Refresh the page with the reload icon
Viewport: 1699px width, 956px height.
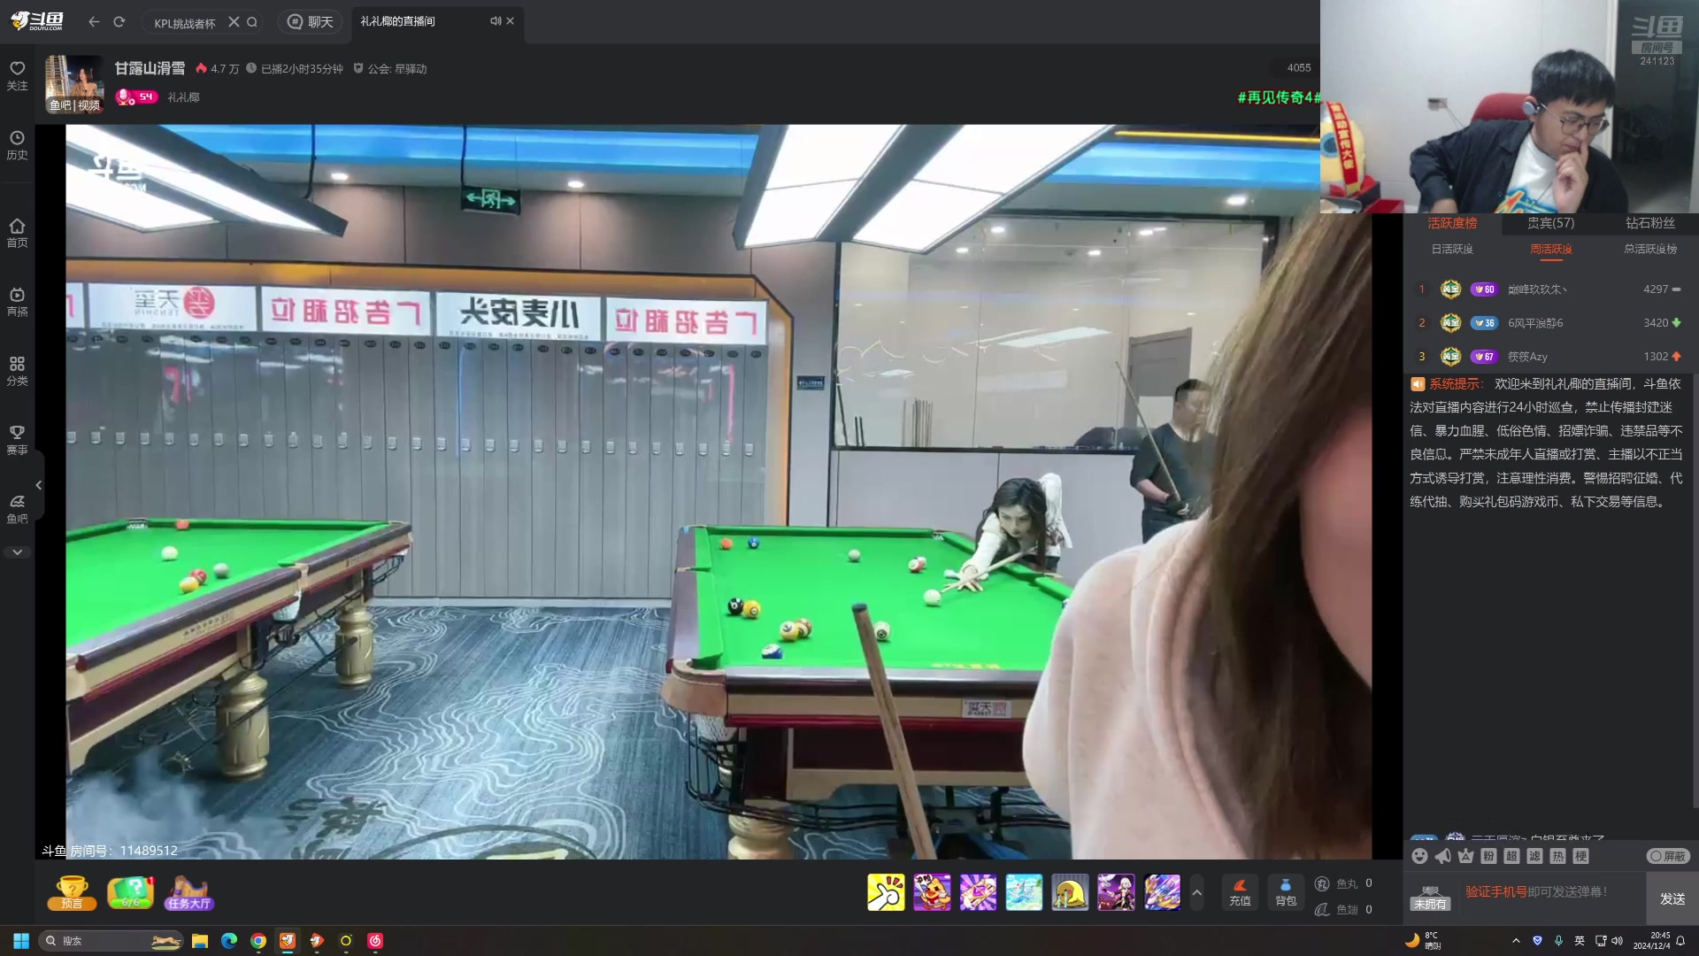[x=119, y=22]
